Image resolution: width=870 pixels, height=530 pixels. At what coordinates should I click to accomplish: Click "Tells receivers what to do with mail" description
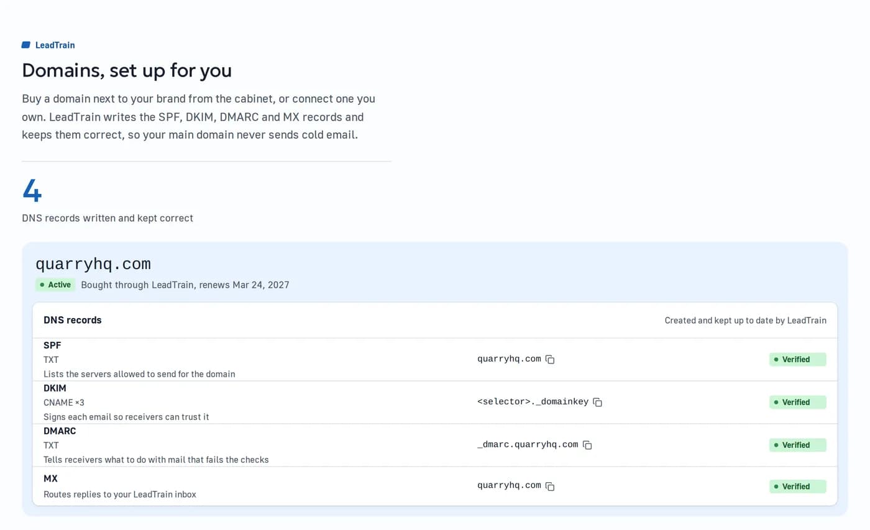pos(156,460)
